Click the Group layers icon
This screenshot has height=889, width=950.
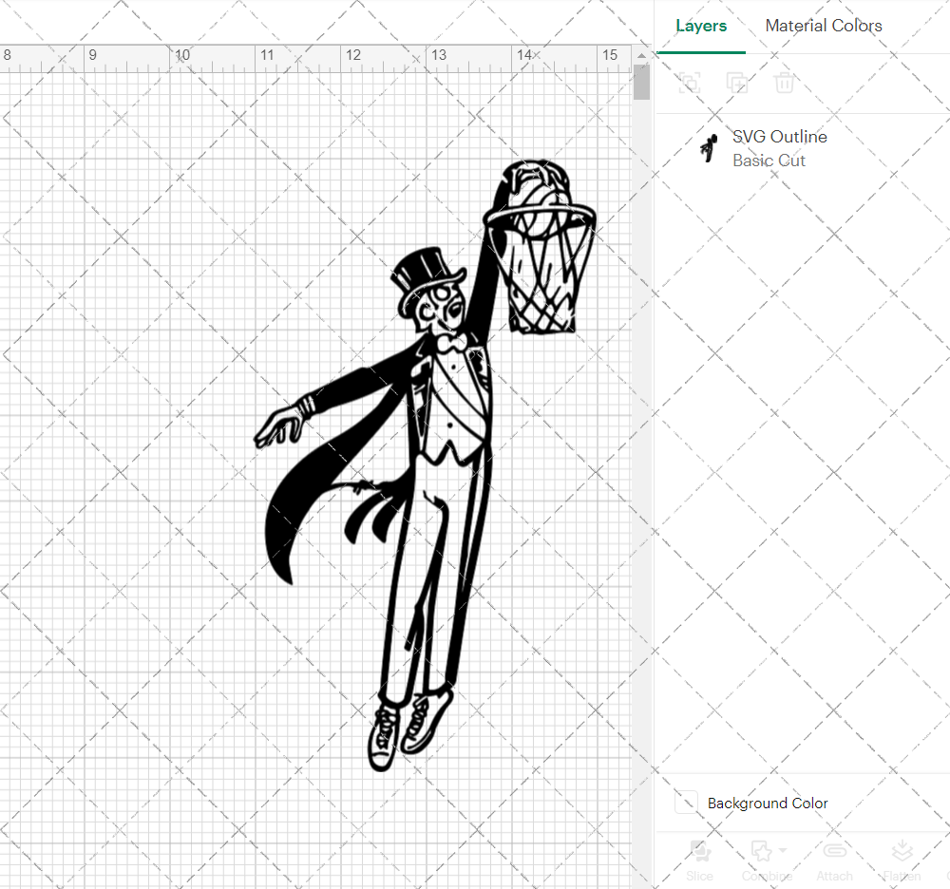(x=690, y=83)
